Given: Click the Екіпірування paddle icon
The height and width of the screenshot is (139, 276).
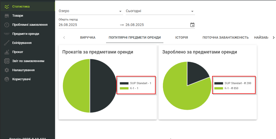Looking at the screenshot, I should (7, 43).
